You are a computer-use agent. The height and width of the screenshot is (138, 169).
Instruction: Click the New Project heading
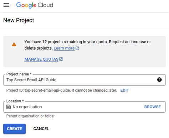tap(19, 20)
